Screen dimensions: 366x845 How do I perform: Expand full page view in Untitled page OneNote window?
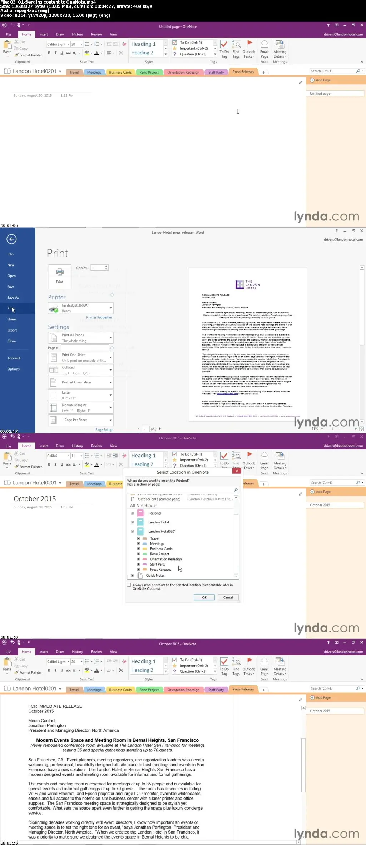pos(300,83)
